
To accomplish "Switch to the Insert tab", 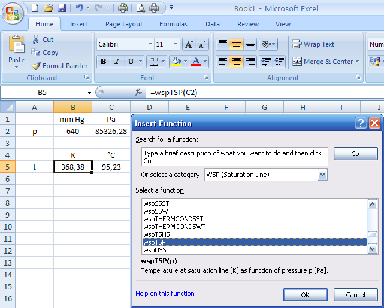I will click(x=78, y=24).
